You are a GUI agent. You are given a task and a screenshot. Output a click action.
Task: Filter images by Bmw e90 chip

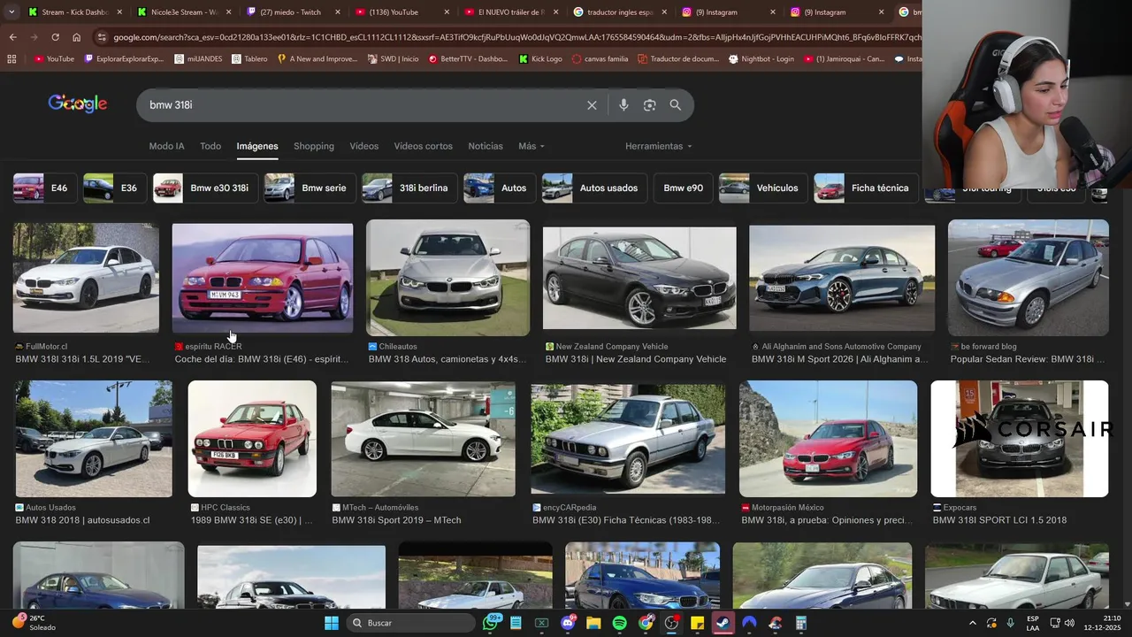(683, 188)
